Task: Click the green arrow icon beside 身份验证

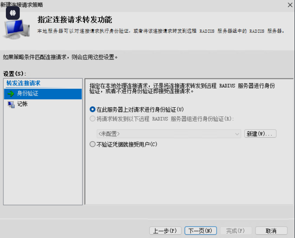Action: point(11,94)
